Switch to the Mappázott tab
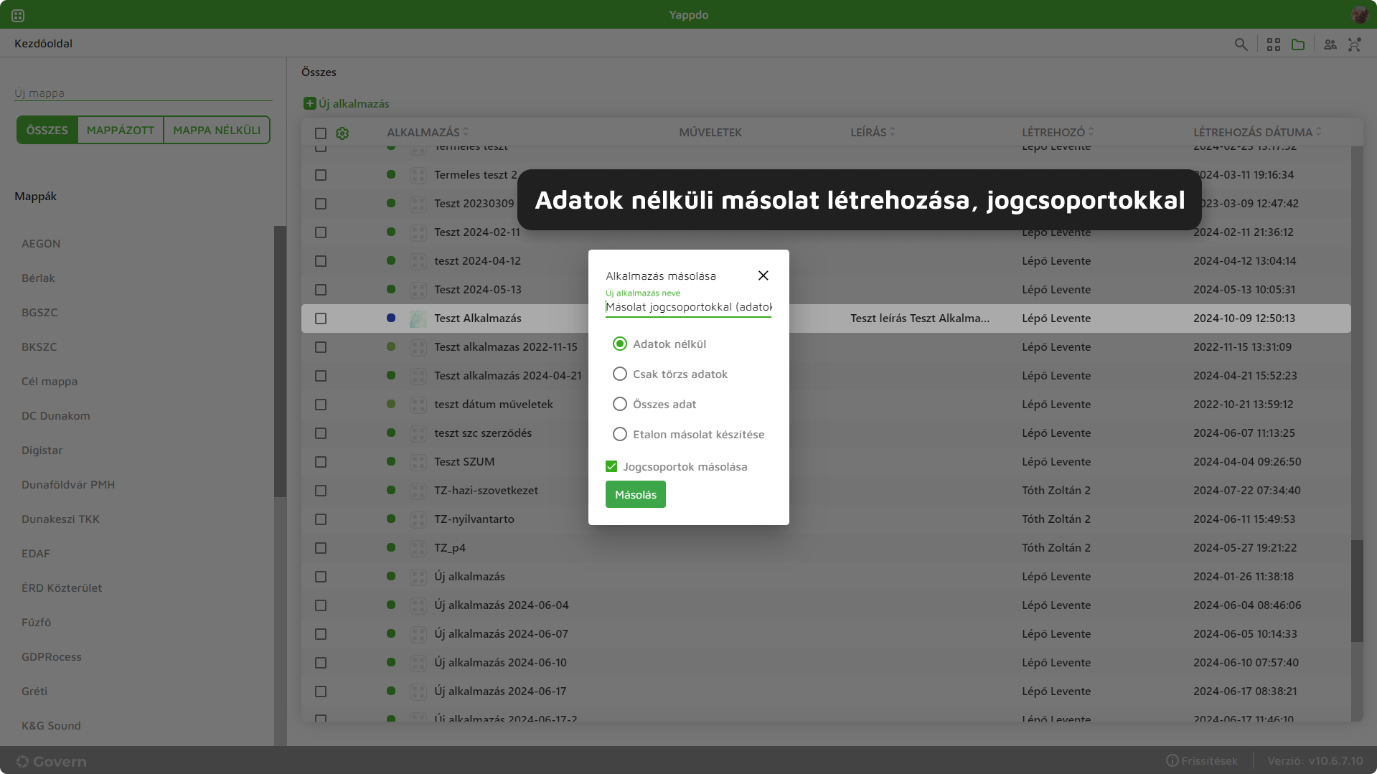 pyautogui.click(x=121, y=131)
